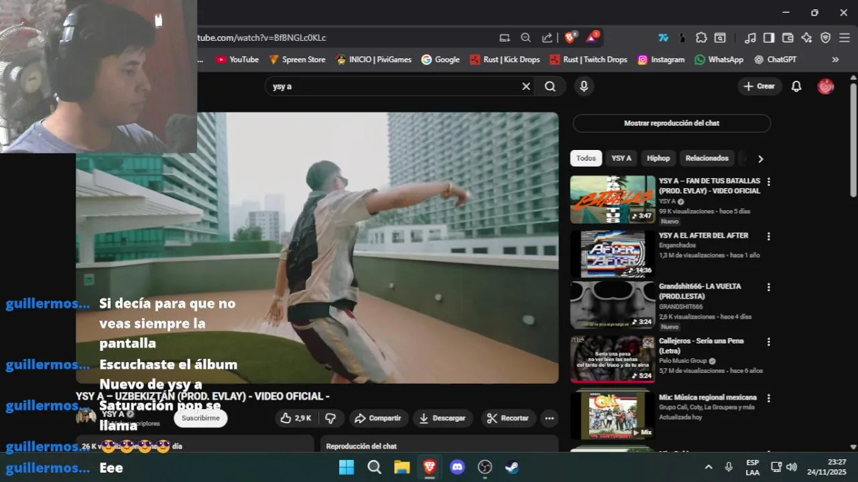Click the install/cast screen icon in address bar
Screen dimensions: 858x482
pos(505,38)
